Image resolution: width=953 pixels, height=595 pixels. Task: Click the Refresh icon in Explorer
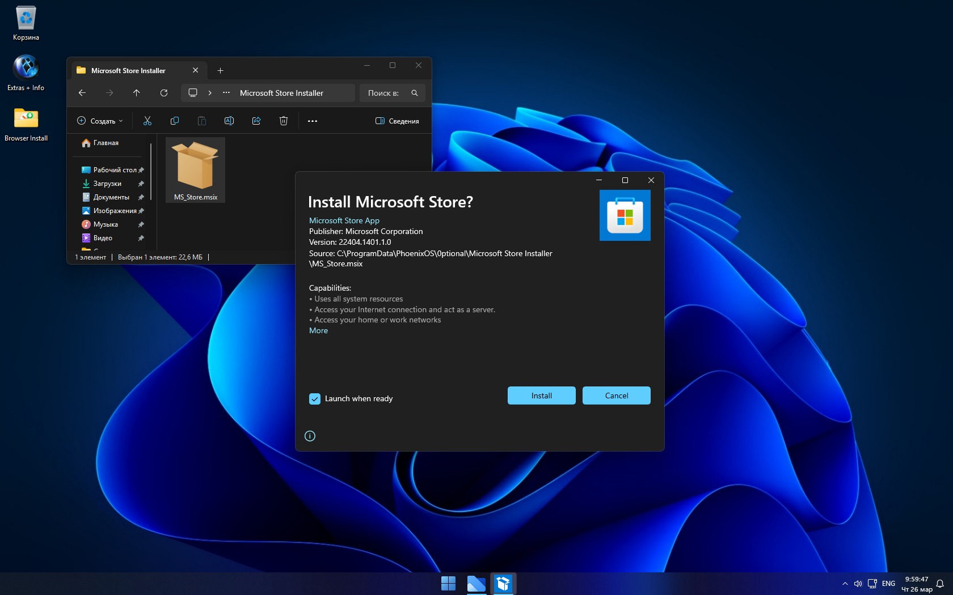pos(164,93)
